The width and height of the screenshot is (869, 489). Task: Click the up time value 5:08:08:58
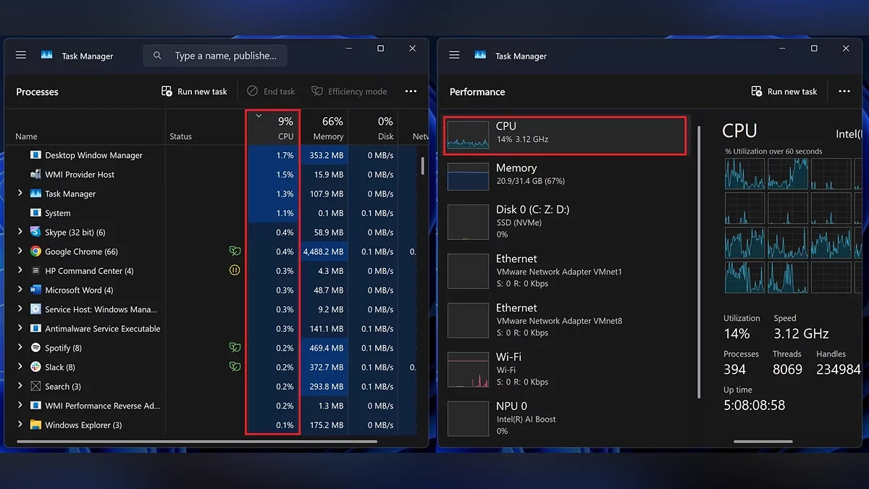pyautogui.click(x=754, y=405)
